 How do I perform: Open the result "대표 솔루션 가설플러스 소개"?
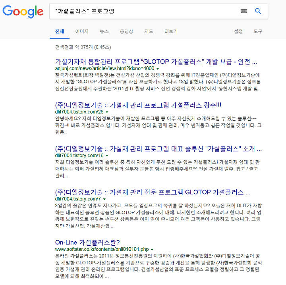click(158, 149)
